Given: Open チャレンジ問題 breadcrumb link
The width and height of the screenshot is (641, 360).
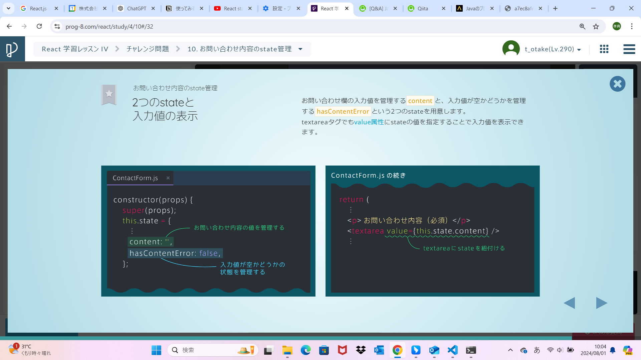Looking at the screenshot, I should (148, 49).
